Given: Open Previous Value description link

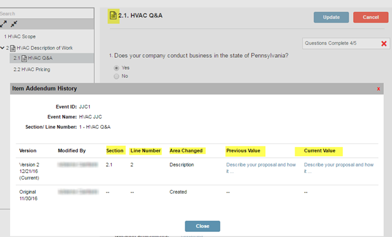Looking at the screenshot, I should [261, 168].
